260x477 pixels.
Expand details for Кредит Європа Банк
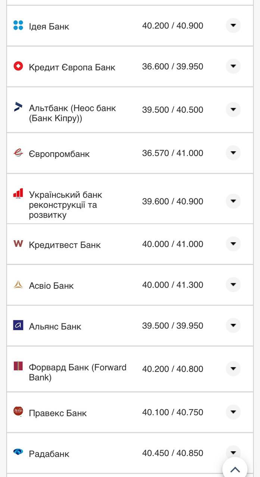coord(233,66)
